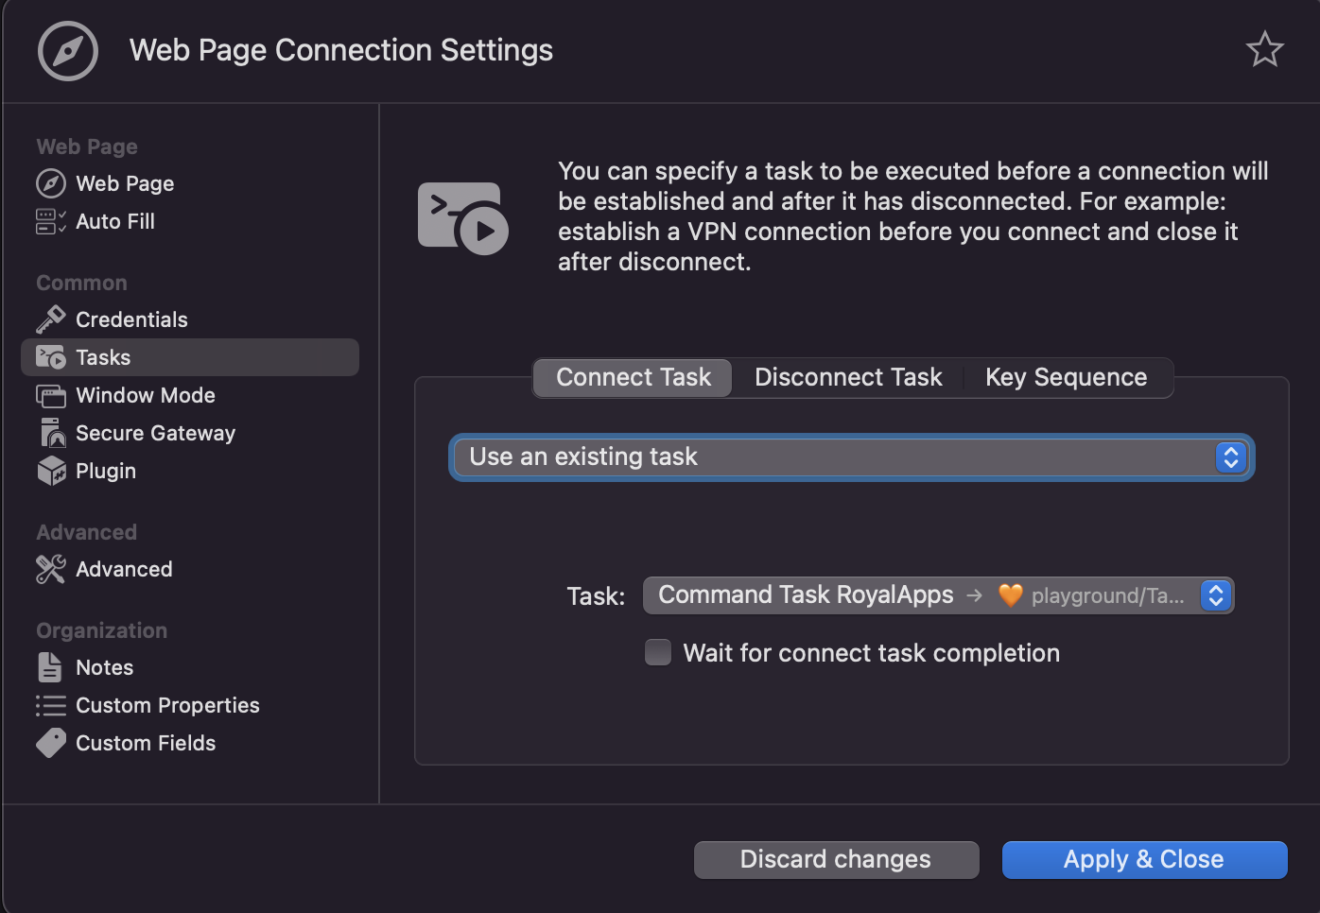
Task: Open the Auto Fill section icon
Action: (50, 221)
